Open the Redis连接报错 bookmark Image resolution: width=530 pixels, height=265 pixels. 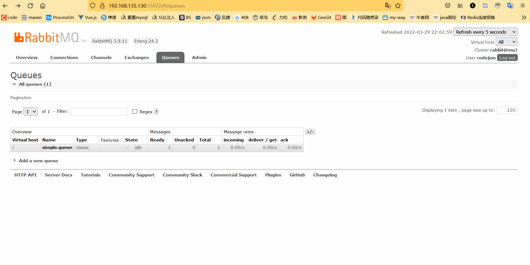(x=478, y=18)
